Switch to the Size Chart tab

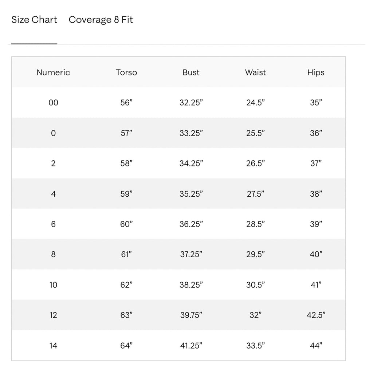34,20
